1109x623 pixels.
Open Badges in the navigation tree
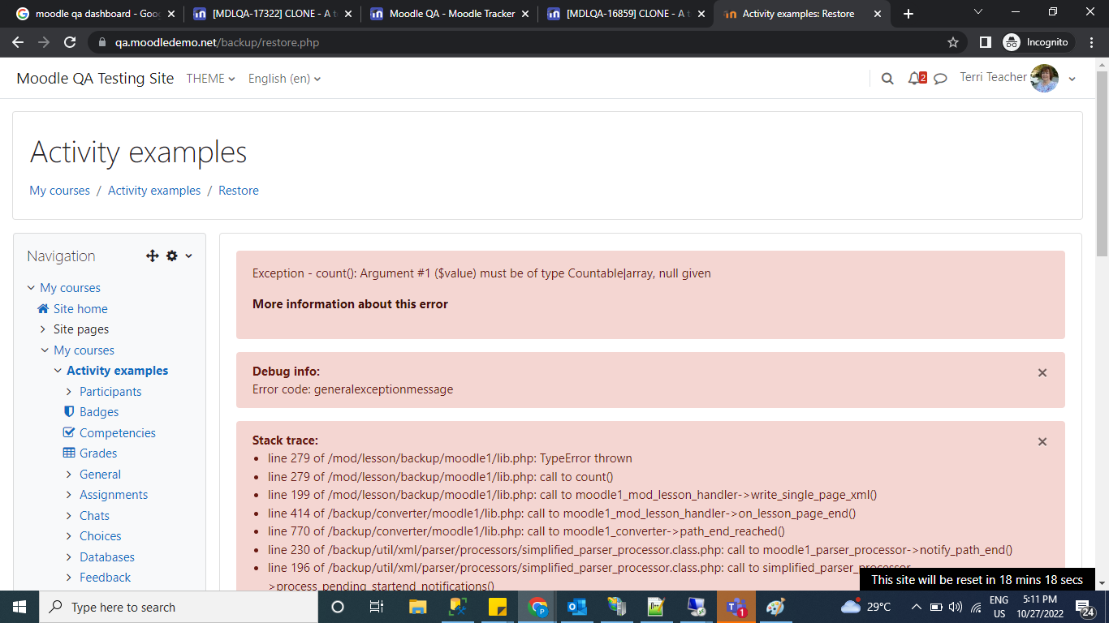pyautogui.click(x=99, y=412)
